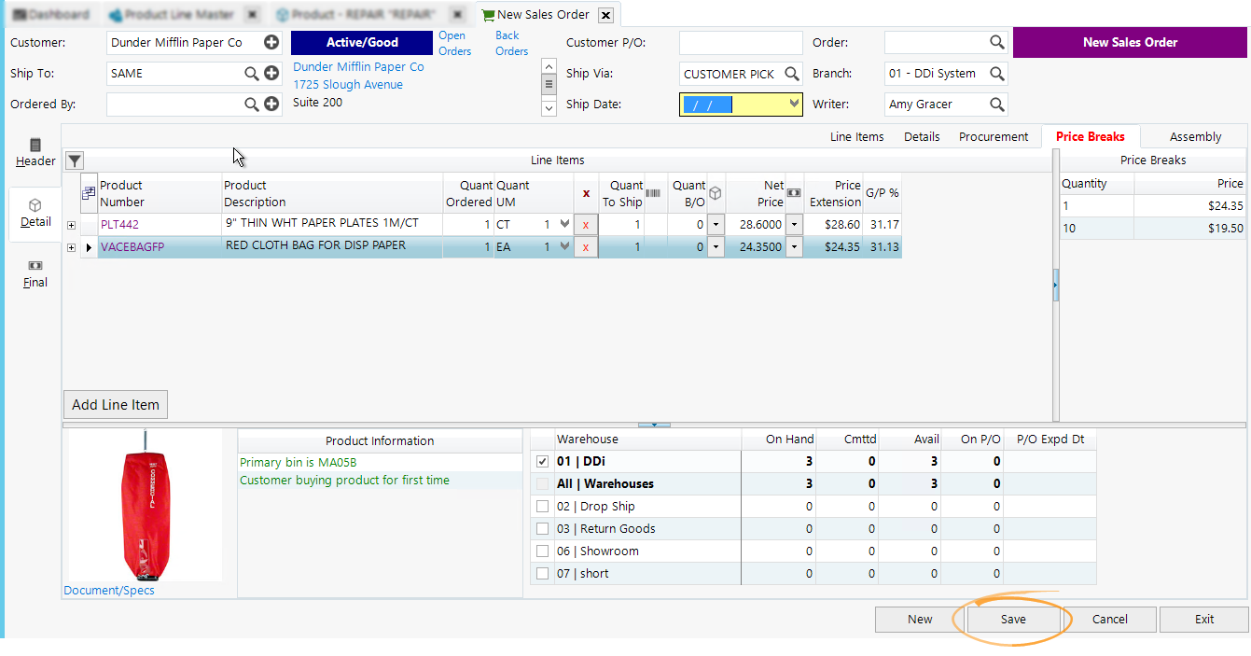Open Net Price dropdown for VACEBAGFP
1251x656 pixels.
794,247
